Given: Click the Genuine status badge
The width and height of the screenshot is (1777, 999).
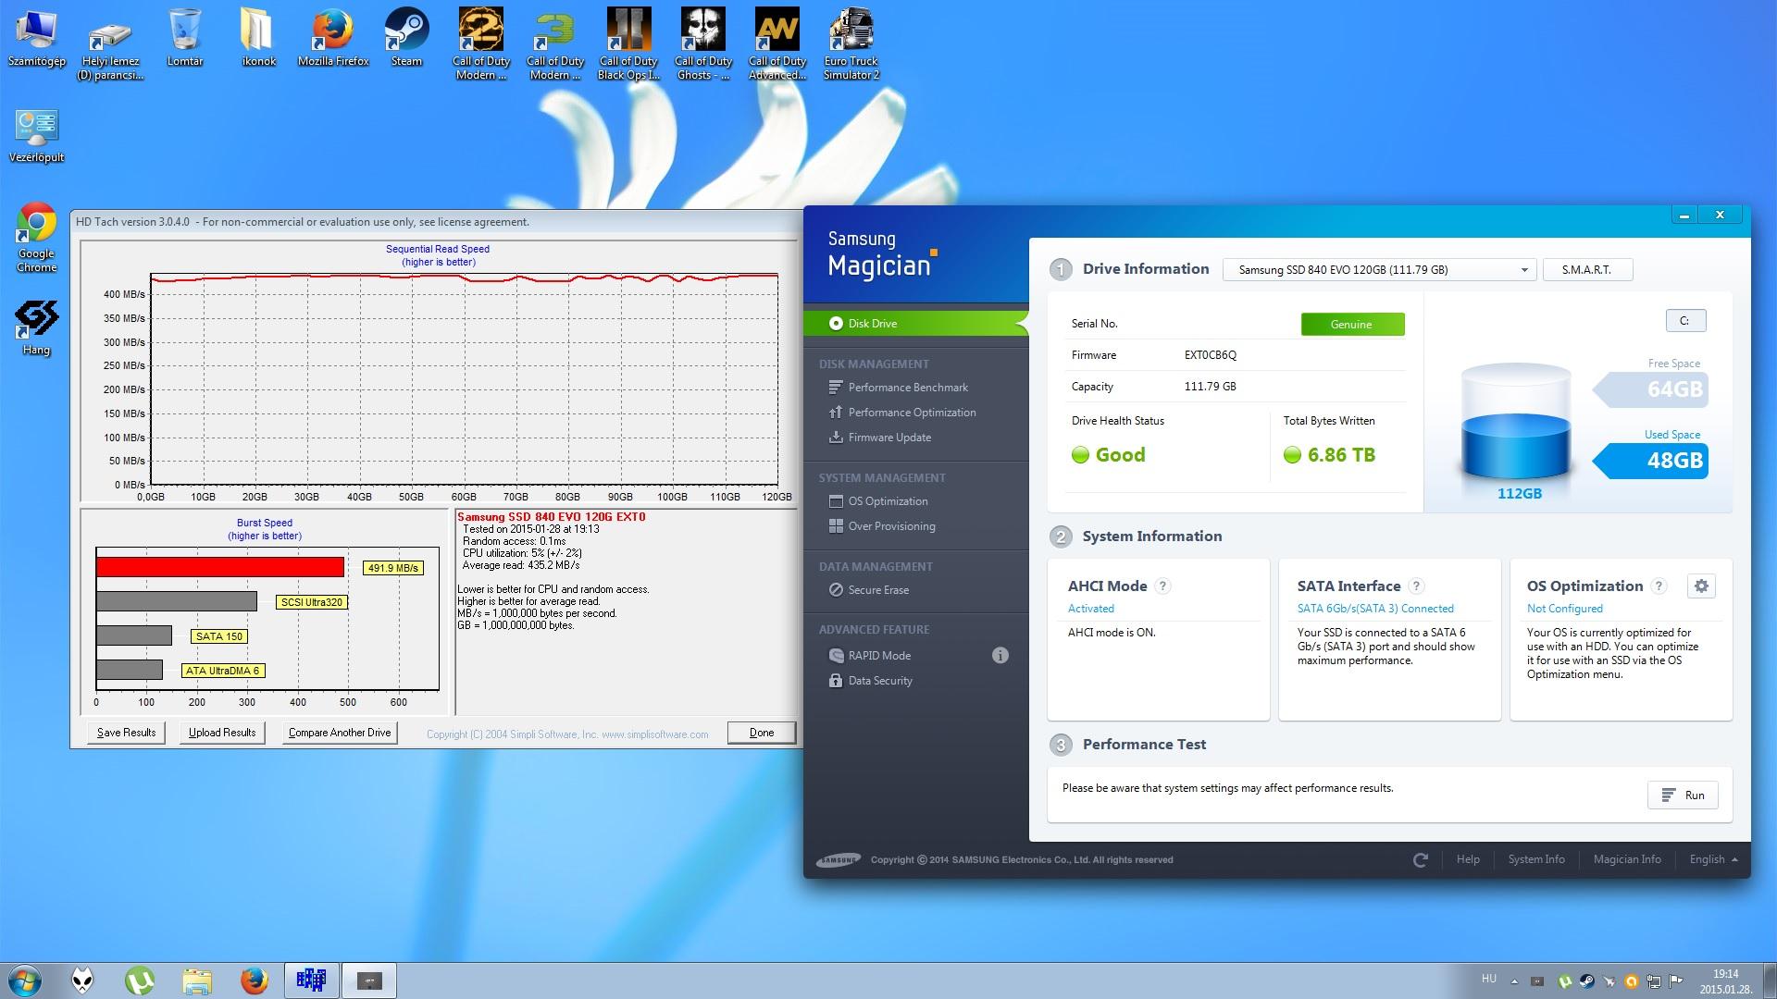Looking at the screenshot, I should click(1352, 324).
